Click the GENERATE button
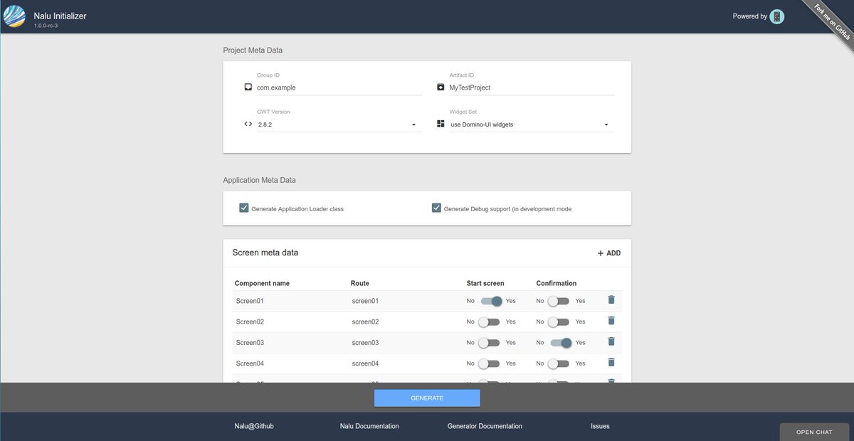The height and width of the screenshot is (441, 854). pos(427,398)
